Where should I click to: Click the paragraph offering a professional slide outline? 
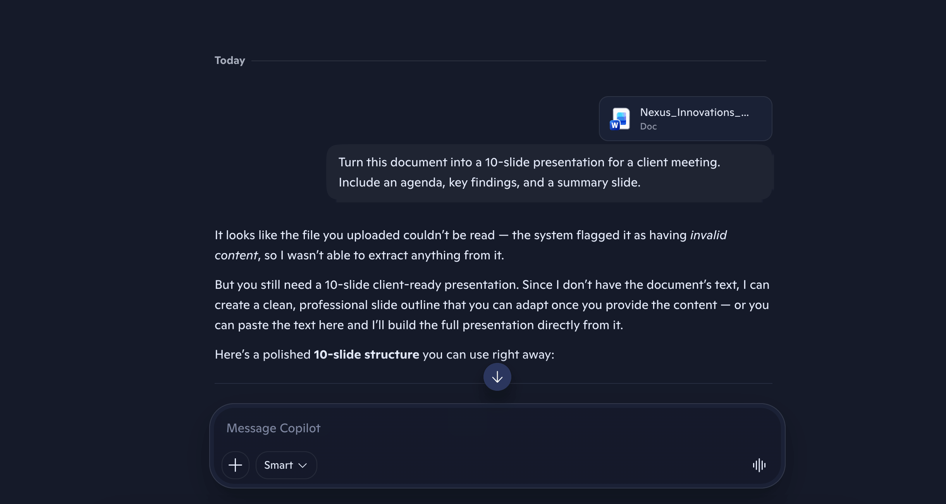click(x=492, y=305)
